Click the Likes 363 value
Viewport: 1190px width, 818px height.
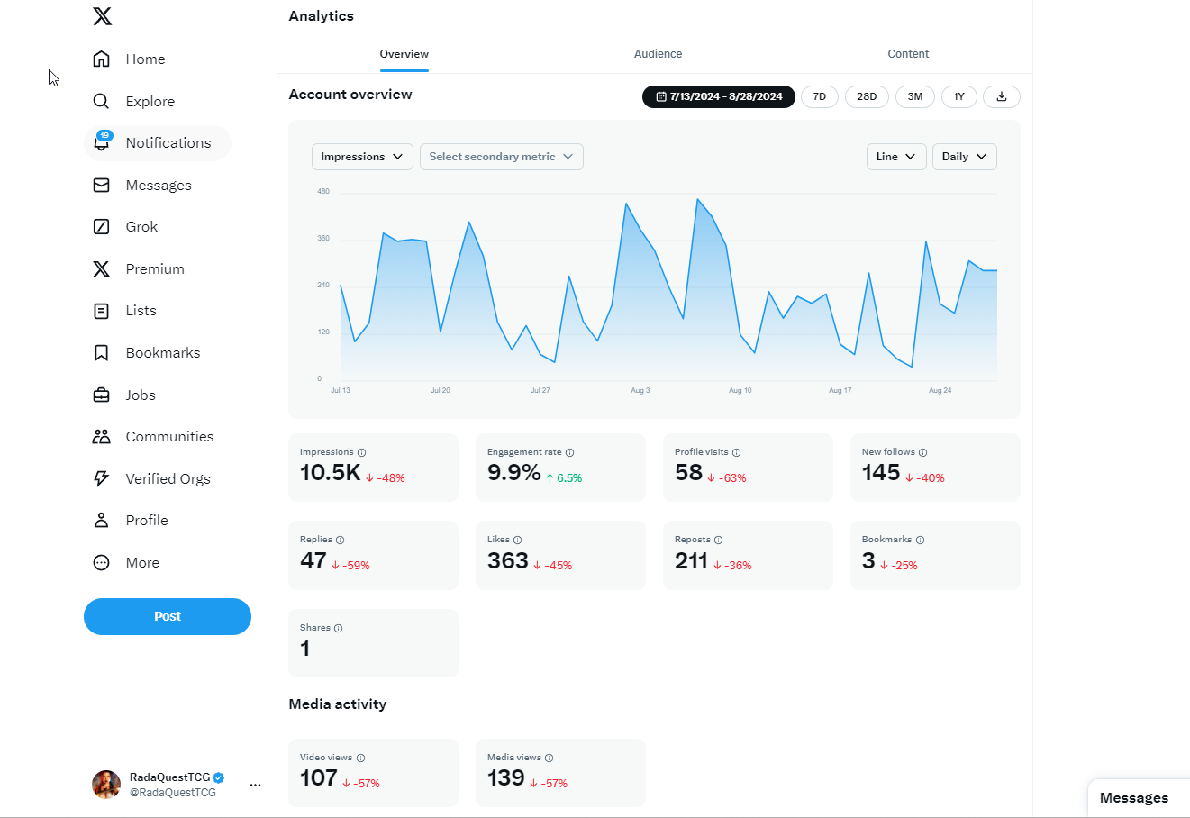pos(508,560)
